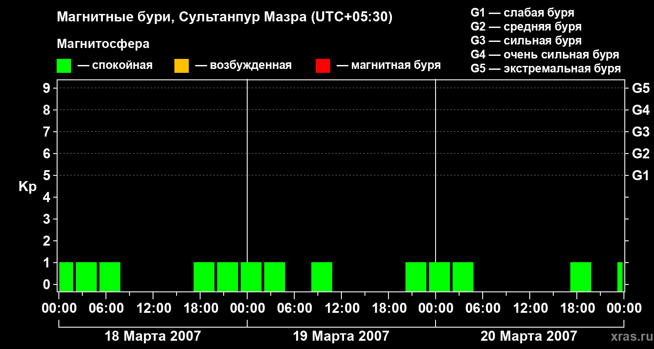Click the 12:00 time label for 20 March
Screen dimensions: 654x349
[530, 308]
